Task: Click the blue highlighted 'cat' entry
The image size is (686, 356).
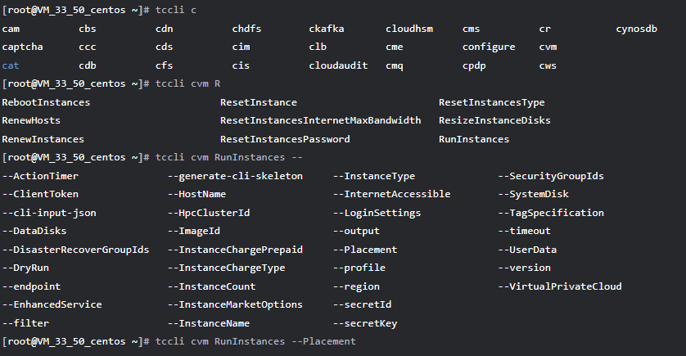Action: 11,65
